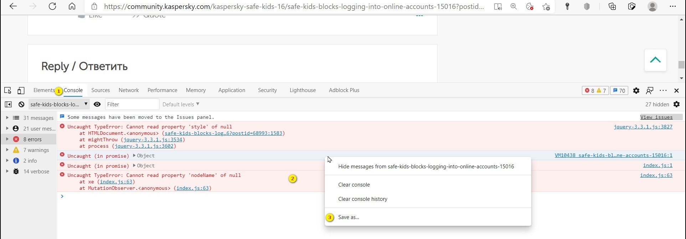Click the inspect element picker icon
The image size is (686, 239).
8,91
